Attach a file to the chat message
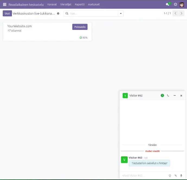The height and width of the screenshot is (180, 187). pyautogui.click(x=176, y=176)
